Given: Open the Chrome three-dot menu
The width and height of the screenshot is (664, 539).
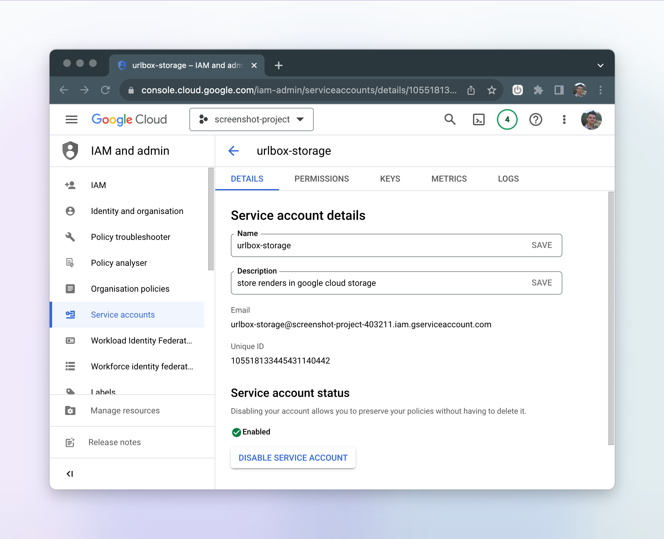Looking at the screenshot, I should tap(600, 90).
